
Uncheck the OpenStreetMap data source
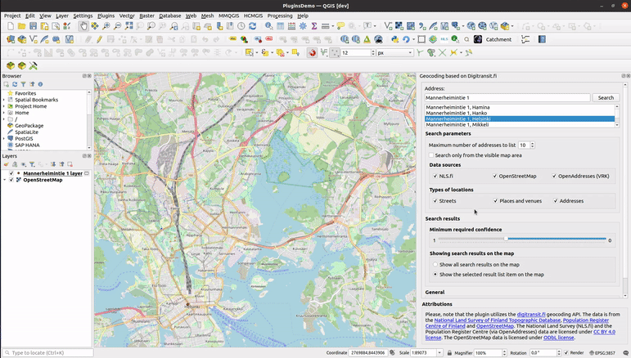click(495, 176)
